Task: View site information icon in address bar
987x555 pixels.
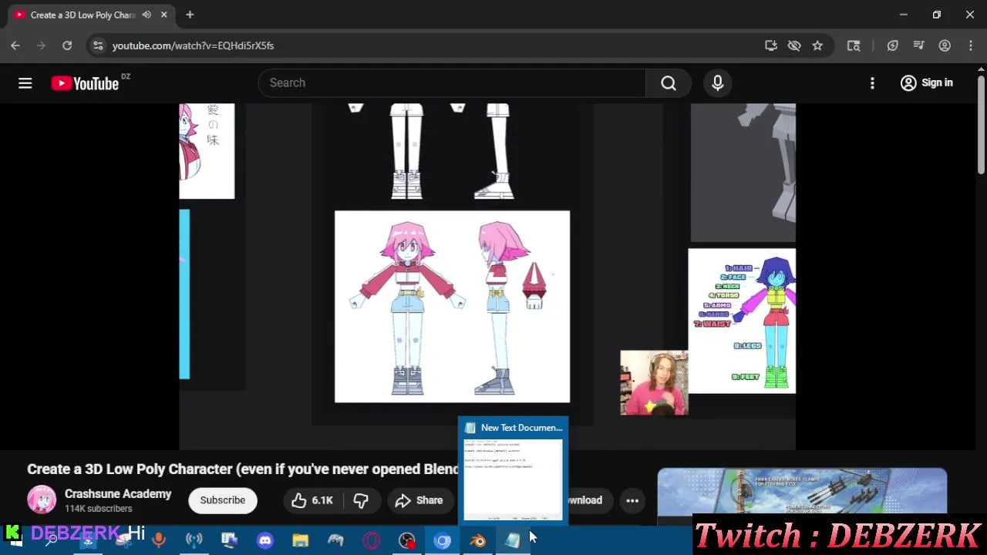Action: coord(98,45)
